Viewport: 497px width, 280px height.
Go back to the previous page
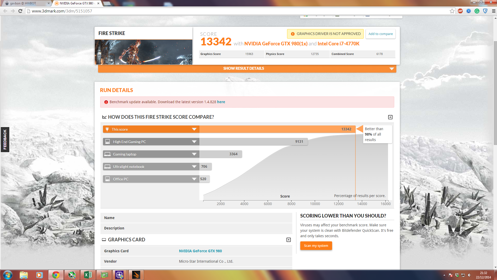tap(5, 11)
